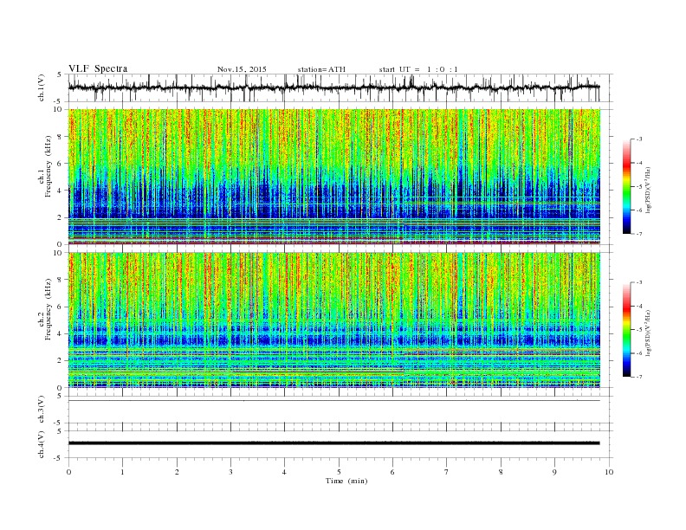686x530 pixels.
Task: Click the "10" tick label on time axis
Action: point(609,472)
